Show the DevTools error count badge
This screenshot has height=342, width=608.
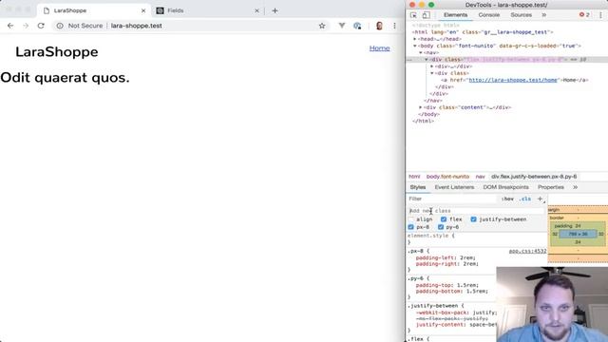pyautogui.click(x=584, y=15)
